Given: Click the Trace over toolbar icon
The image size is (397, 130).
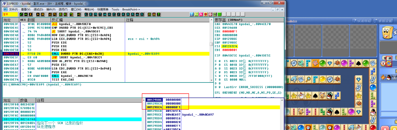Looking at the screenshot, I should click(x=65, y=14).
